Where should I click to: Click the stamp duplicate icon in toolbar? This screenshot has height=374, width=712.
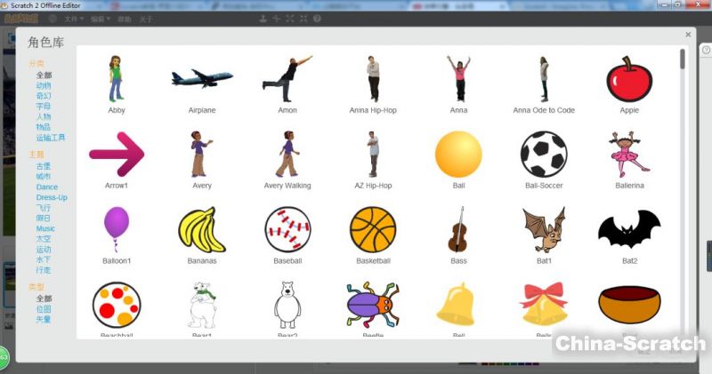[263, 19]
